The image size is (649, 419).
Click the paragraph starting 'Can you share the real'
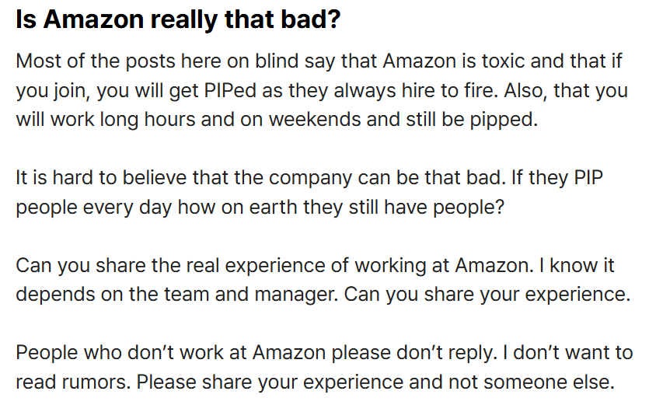[323, 280]
